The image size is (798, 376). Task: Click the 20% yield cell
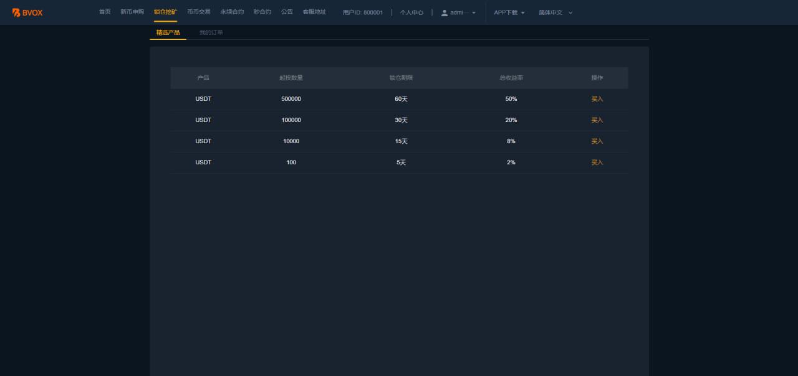511,120
